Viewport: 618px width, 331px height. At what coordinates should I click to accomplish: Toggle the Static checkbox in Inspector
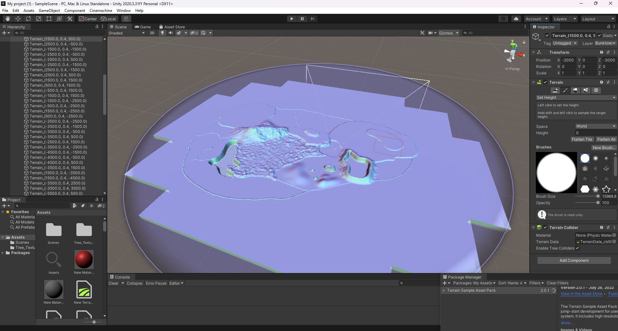click(x=599, y=36)
